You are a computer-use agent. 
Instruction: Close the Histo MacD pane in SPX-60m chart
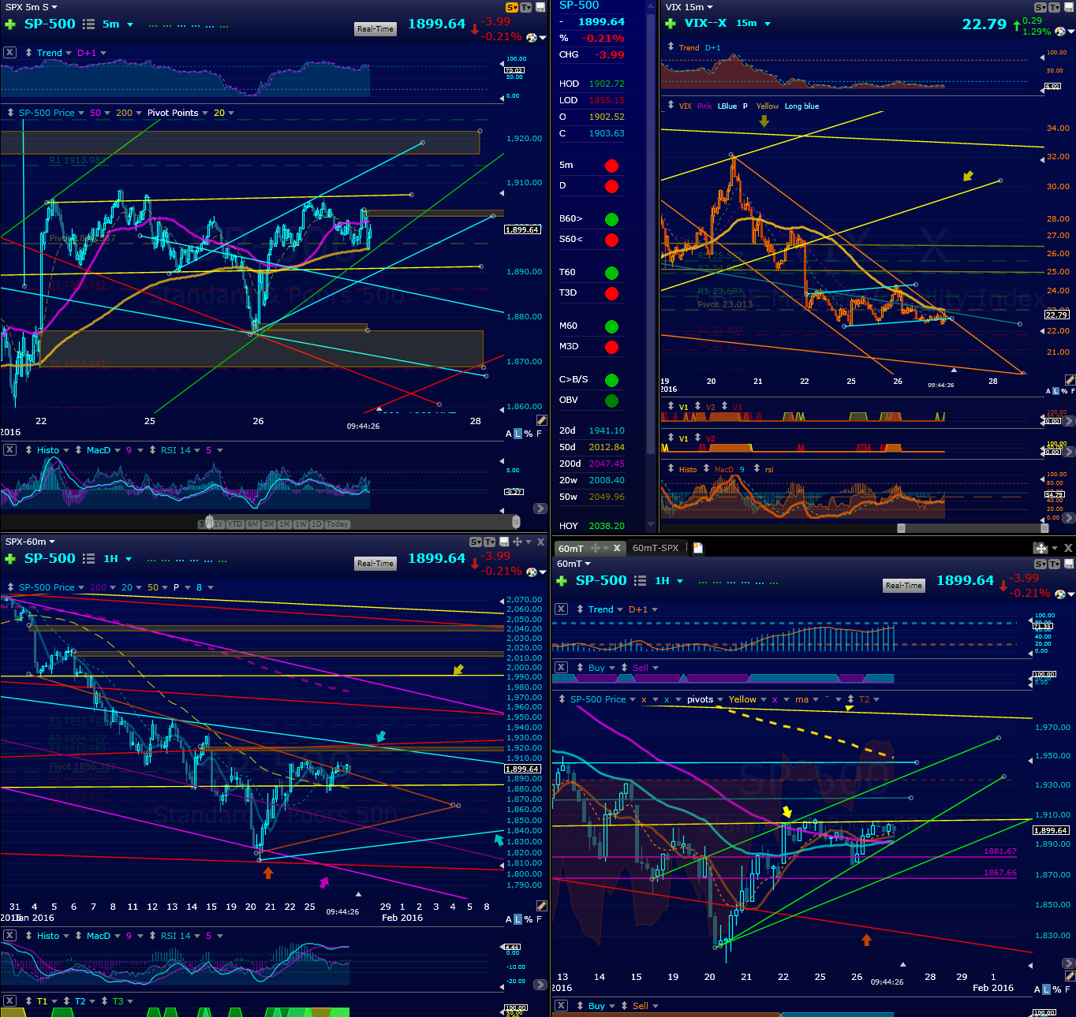(9, 936)
